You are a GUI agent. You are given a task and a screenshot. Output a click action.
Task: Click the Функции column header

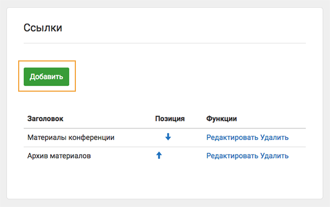(x=222, y=119)
